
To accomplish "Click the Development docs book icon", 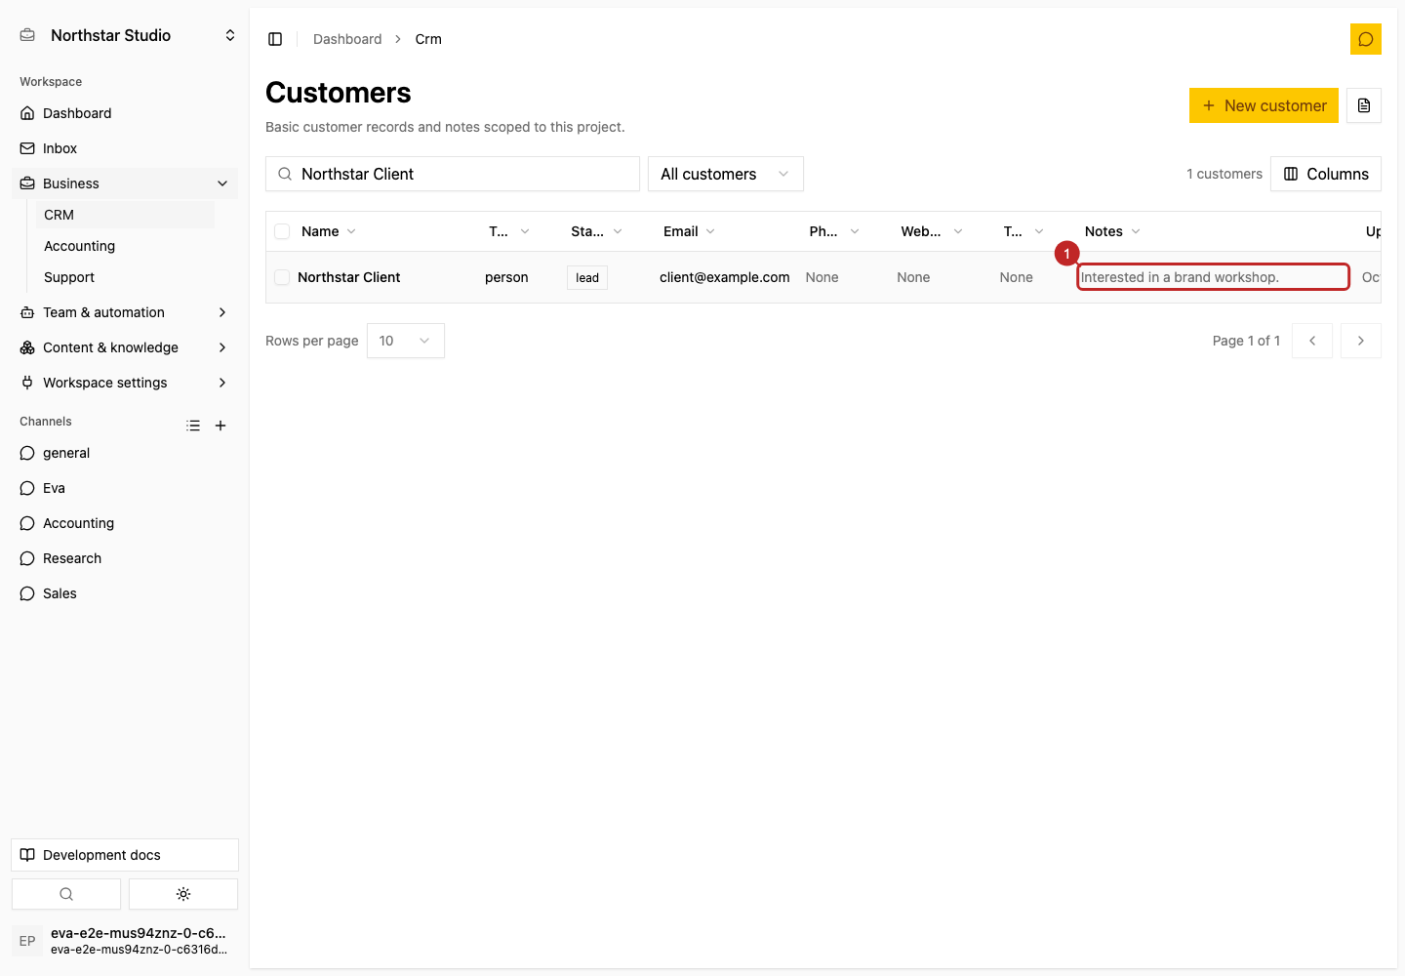I will (x=27, y=855).
